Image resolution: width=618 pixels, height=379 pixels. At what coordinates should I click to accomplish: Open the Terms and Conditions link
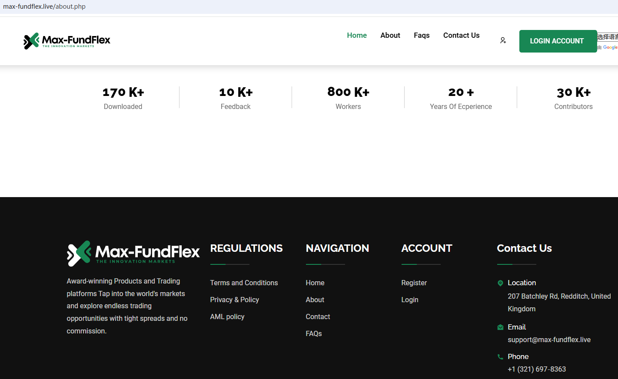pos(244,283)
